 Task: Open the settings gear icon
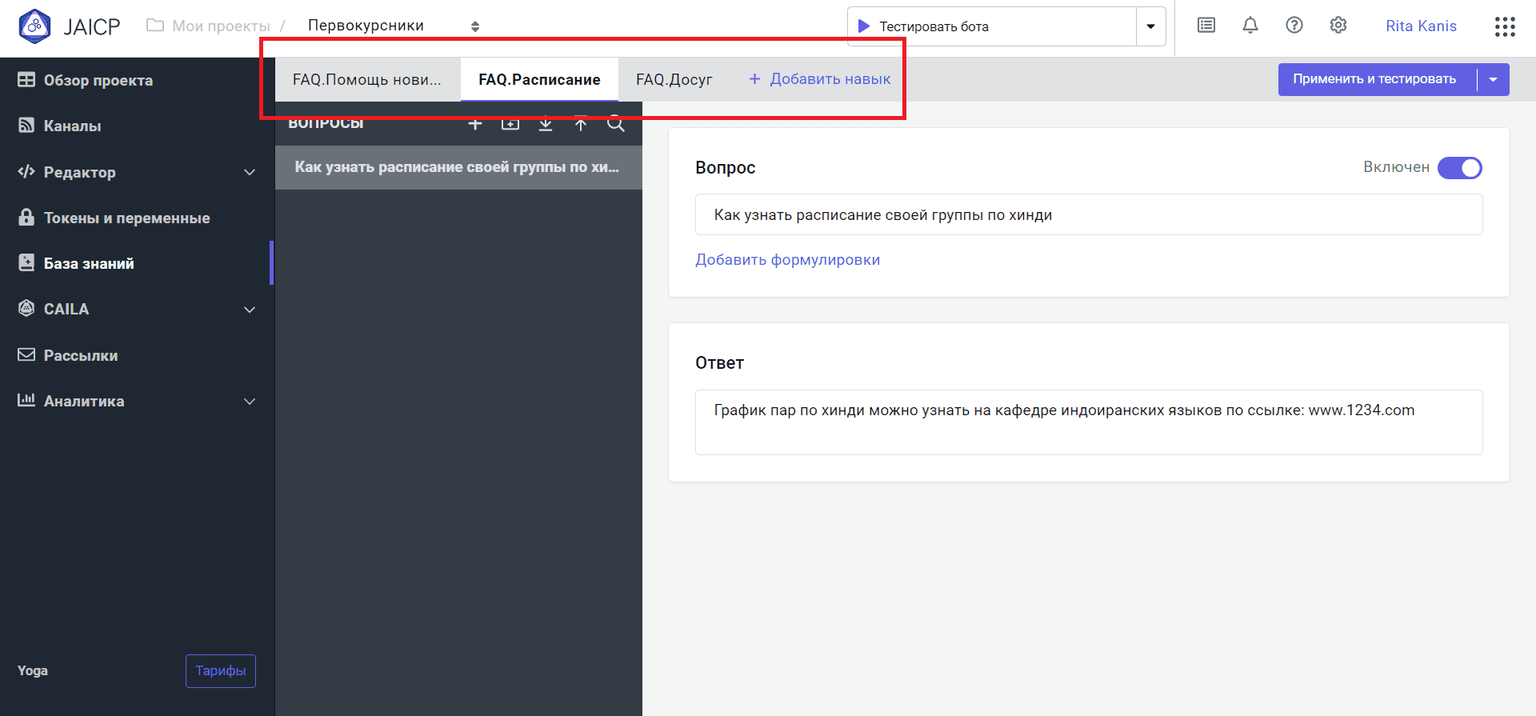point(1338,26)
